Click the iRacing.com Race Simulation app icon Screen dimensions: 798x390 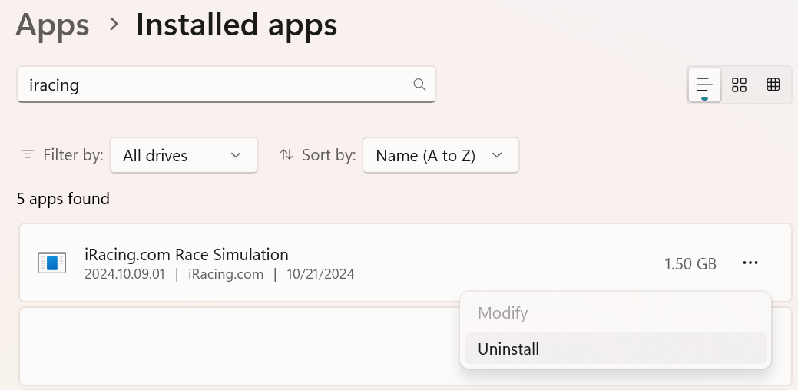pos(52,263)
